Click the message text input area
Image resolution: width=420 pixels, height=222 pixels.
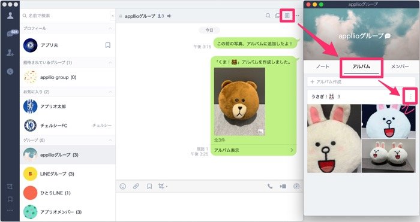[209, 207]
